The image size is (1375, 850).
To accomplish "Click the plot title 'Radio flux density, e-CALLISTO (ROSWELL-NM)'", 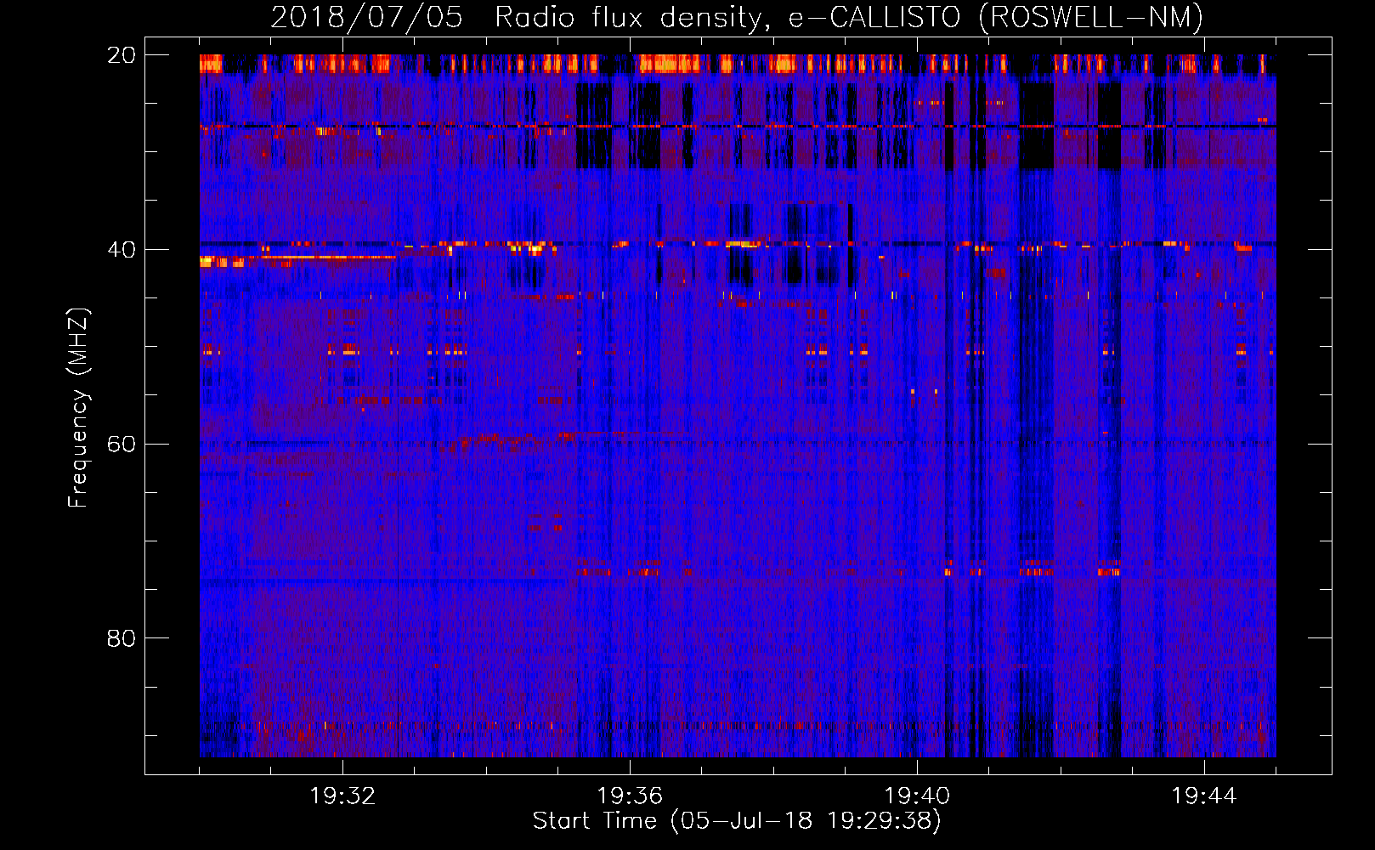I will tap(849, 18).
